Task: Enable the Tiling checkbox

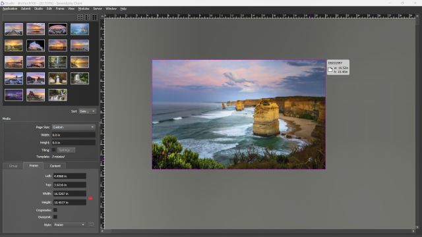Action: pyautogui.click(x=53, y=150)
